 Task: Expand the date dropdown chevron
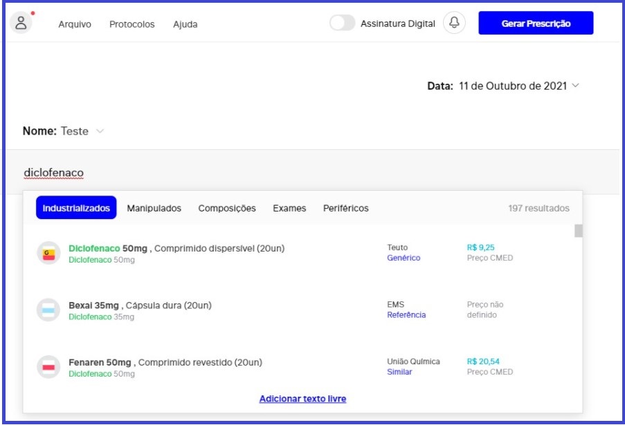tap(576, 86)
